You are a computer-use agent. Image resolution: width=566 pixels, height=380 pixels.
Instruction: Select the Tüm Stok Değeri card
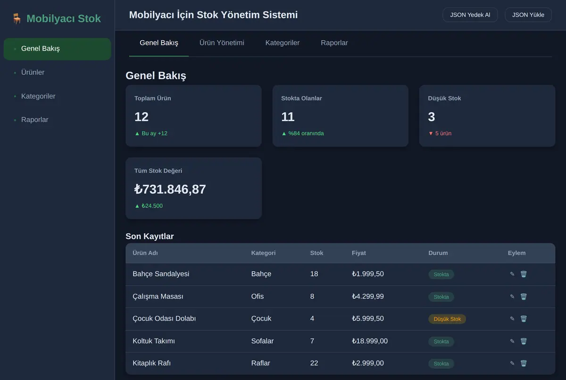193,188
